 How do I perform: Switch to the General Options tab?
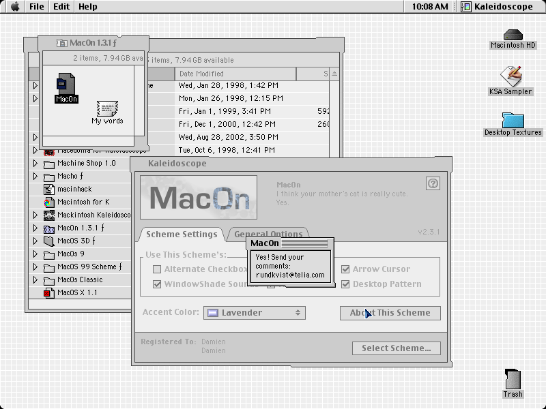tap(268, 234)
